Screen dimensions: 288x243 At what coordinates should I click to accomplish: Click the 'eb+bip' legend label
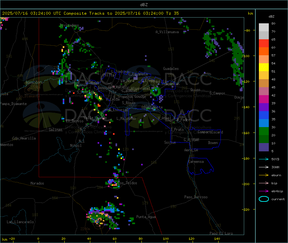pyautogui.click(x=277, y=191)
